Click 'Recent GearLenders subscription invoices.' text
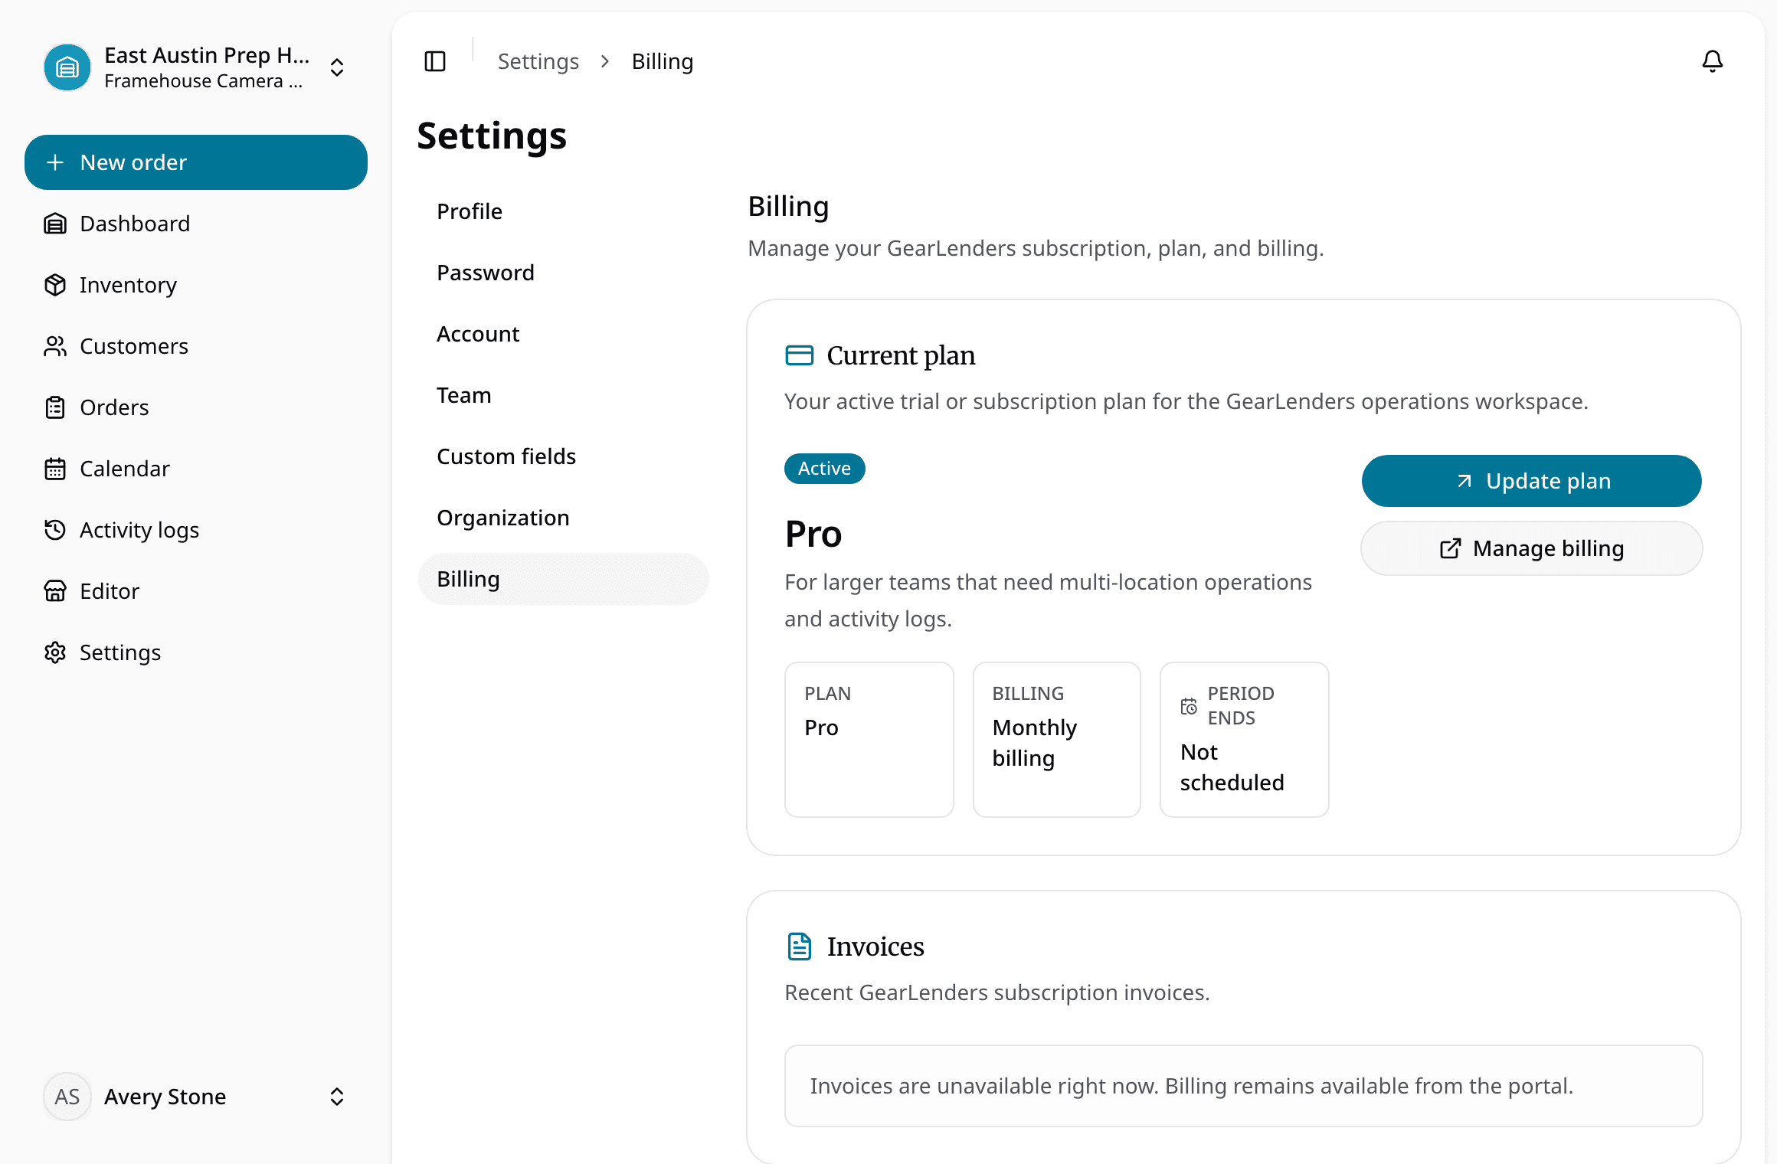 (x=996, y=992)
